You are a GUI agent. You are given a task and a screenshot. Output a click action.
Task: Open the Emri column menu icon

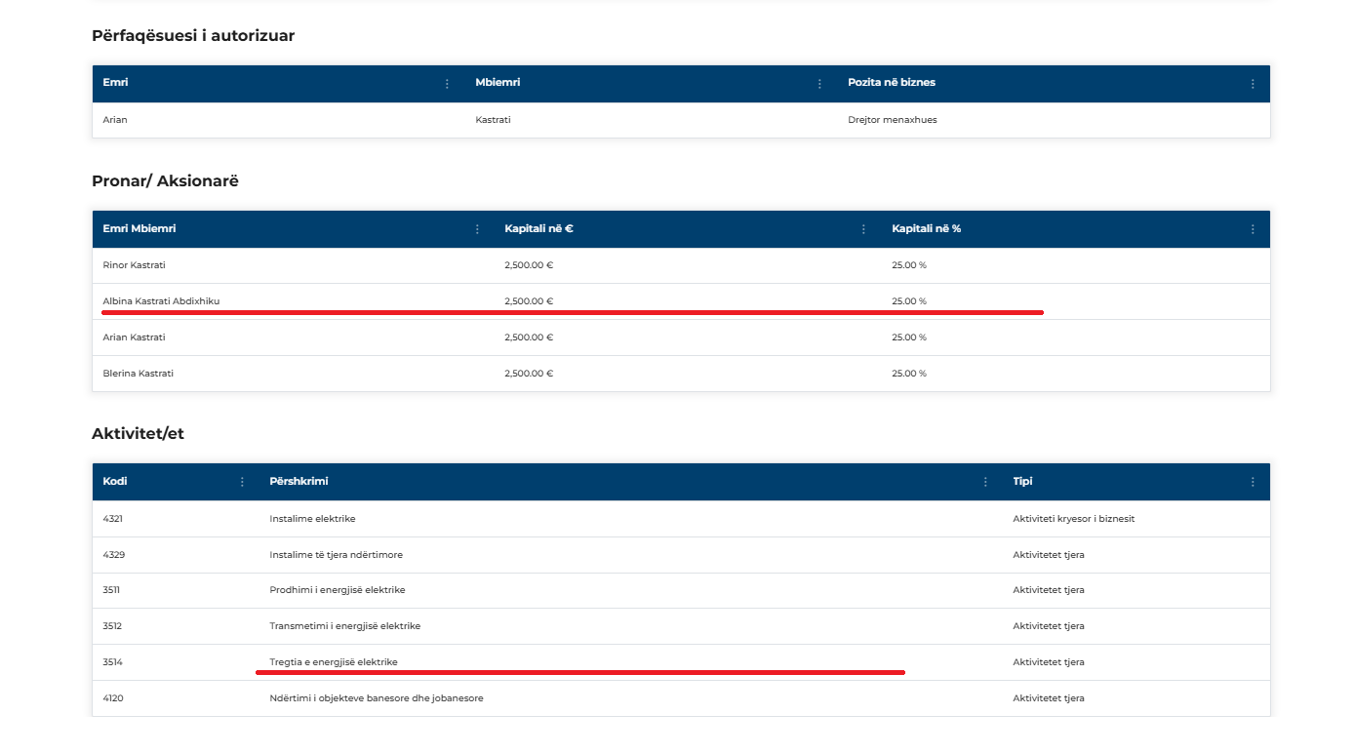coord(448,84)
